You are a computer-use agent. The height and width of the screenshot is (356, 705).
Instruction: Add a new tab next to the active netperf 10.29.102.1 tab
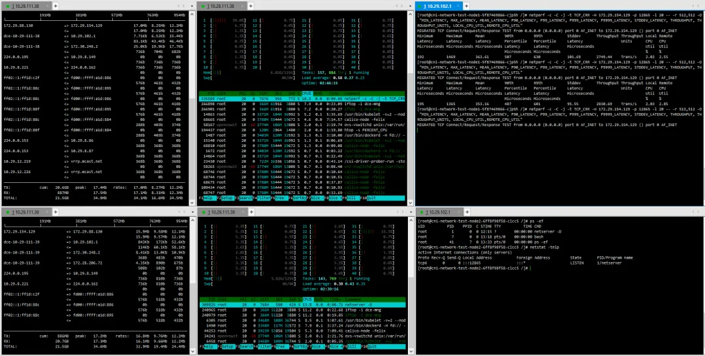click(467, 6)
